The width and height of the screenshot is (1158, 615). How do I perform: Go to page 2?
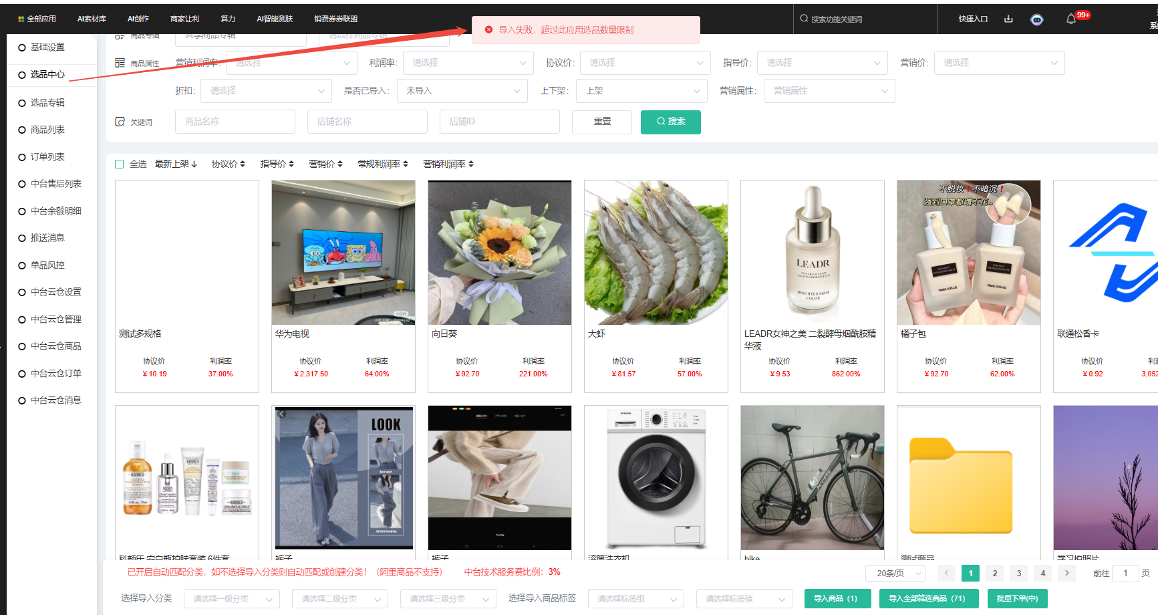pos(995,573)
